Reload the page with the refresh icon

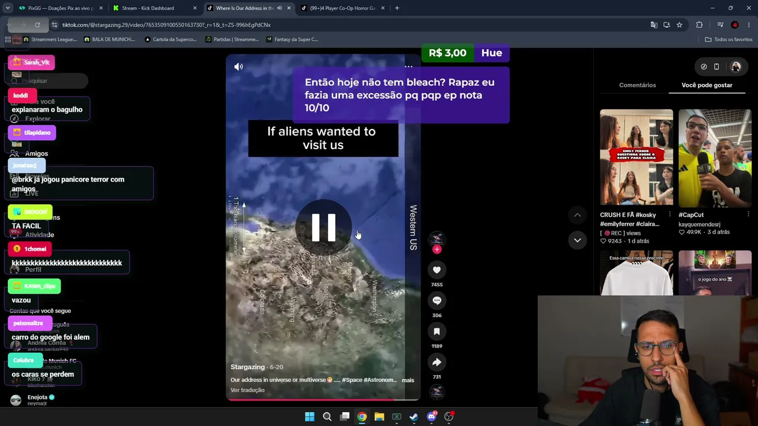coord(37,25)
